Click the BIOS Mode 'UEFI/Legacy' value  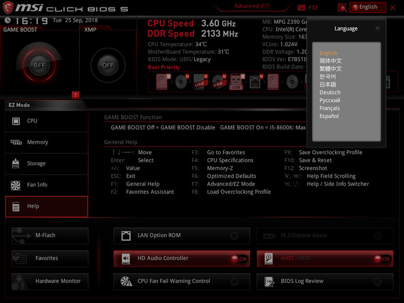(x=195, y=59)
